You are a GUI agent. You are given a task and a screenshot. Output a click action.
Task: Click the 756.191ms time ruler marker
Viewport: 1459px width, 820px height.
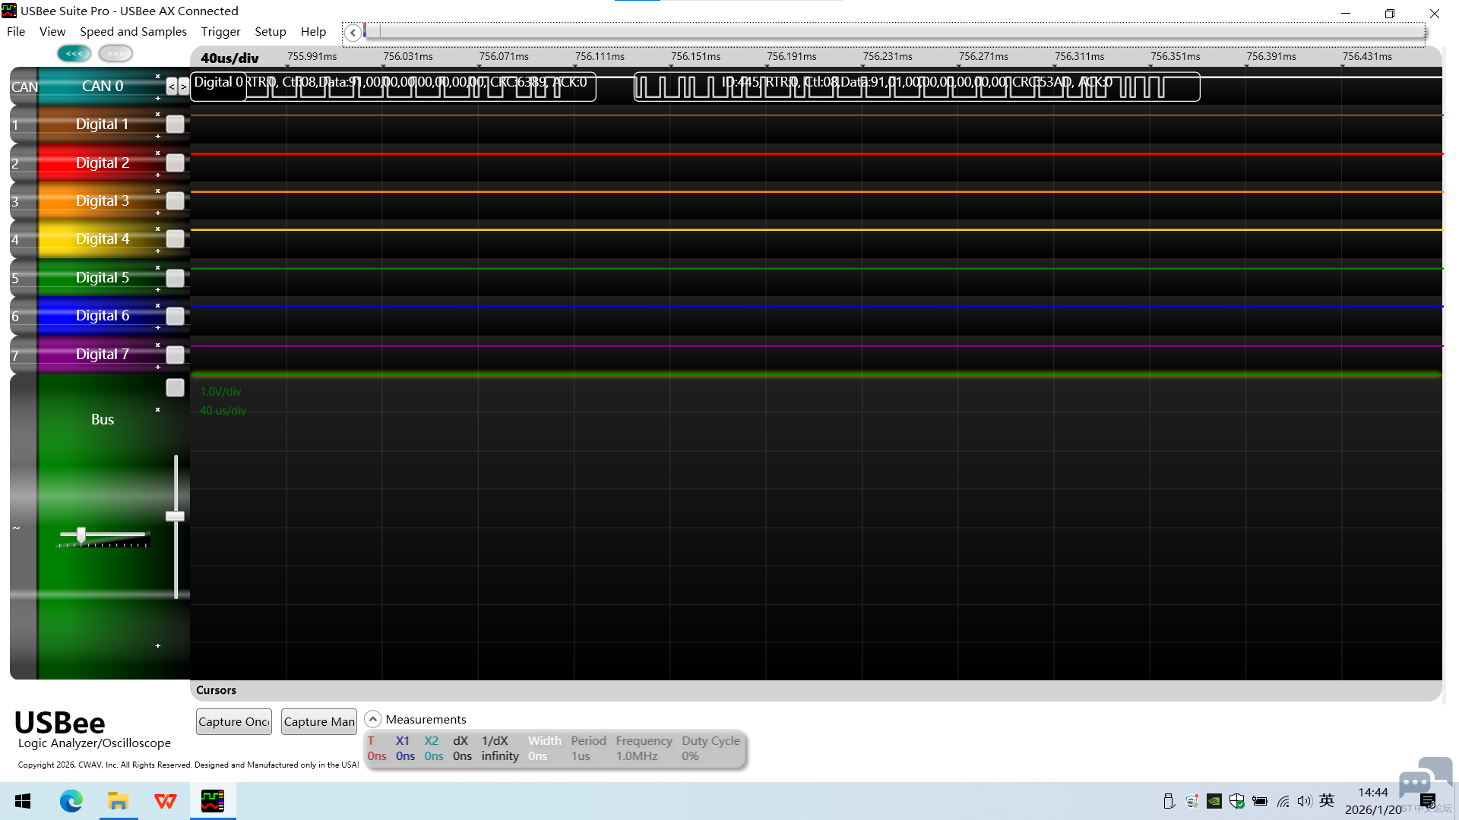point(792,56)
